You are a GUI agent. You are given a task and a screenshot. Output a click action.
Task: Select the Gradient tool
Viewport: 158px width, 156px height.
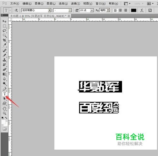pos(4,74)
